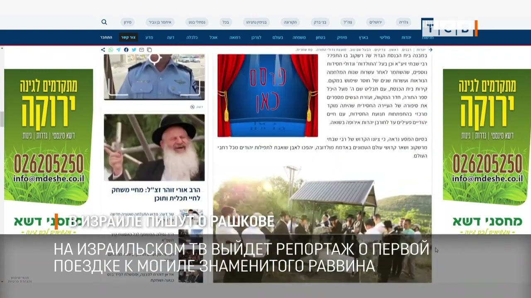531x298 pixels.
Task: Open the site search magnifier icon
Action: click(x=104, y=22)
